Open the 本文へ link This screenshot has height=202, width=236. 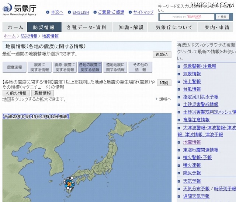pyautogui.click(x=57, y=12)
